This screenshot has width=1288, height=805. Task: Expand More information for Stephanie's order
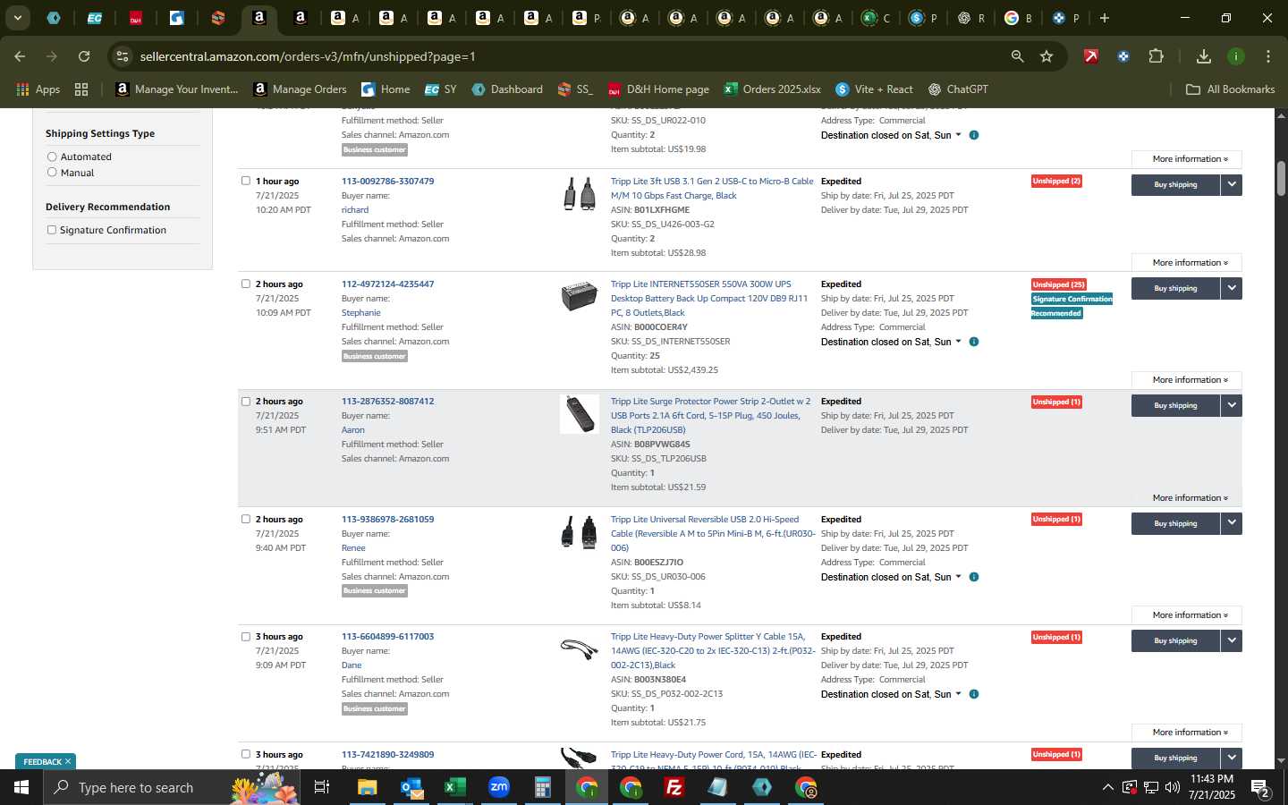[1186, 380]
